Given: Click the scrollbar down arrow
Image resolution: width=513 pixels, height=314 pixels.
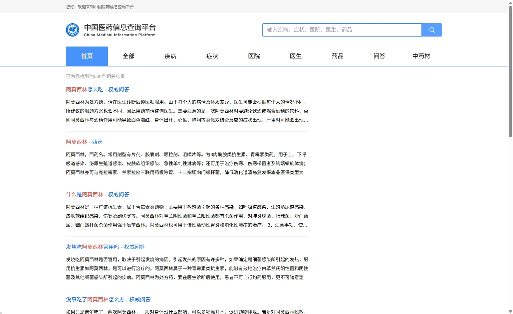Looking at the screenshot, I should pyautogui.click(x=510, y=311).
